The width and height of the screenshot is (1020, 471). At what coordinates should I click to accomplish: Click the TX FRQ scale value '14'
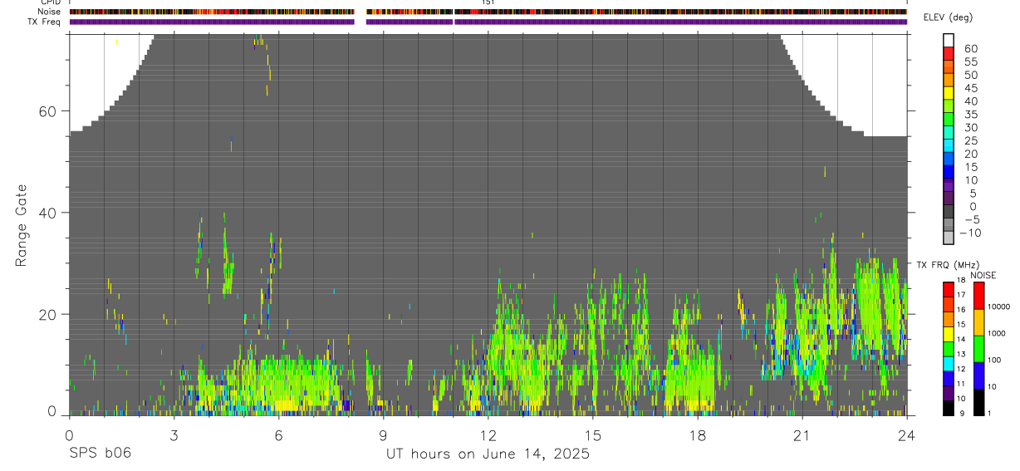pos(960,340)
